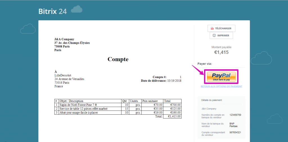Open Retour aux options de paiement link

221,86
